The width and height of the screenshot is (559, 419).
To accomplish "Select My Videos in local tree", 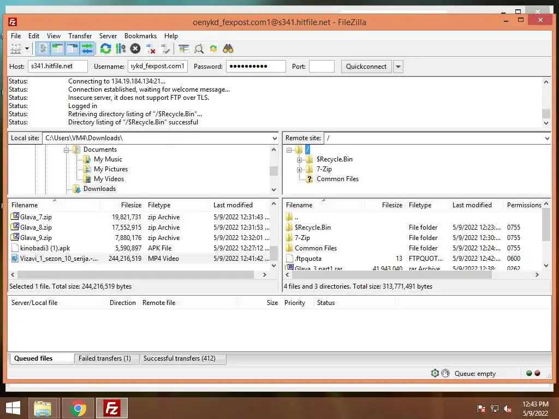I will point(109,179).
